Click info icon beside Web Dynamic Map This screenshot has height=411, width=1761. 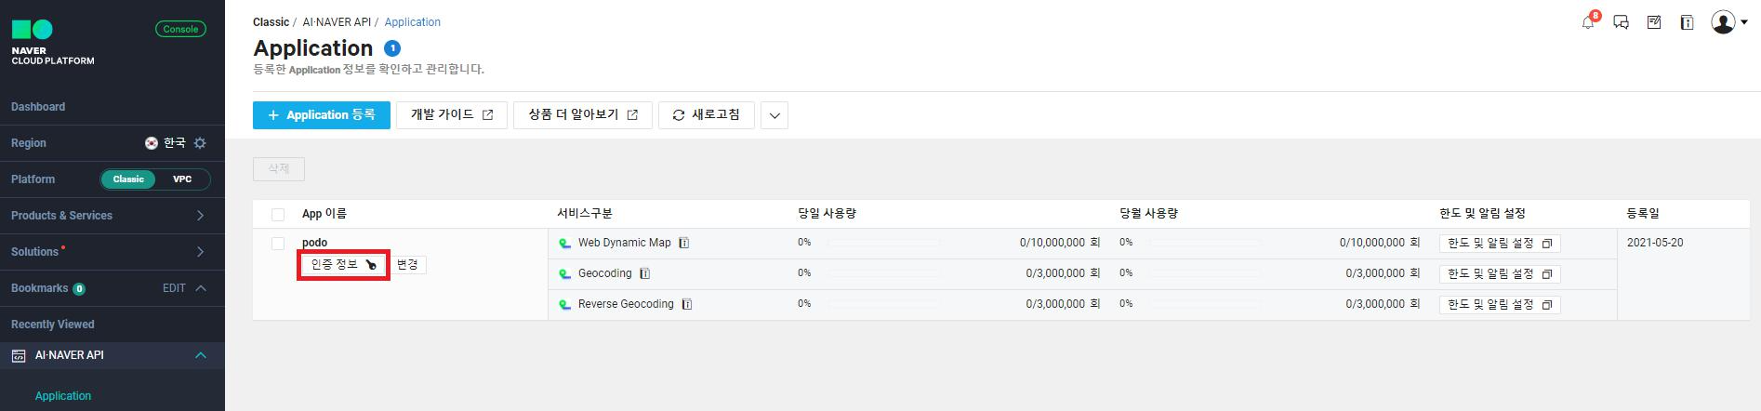[684, 243]
